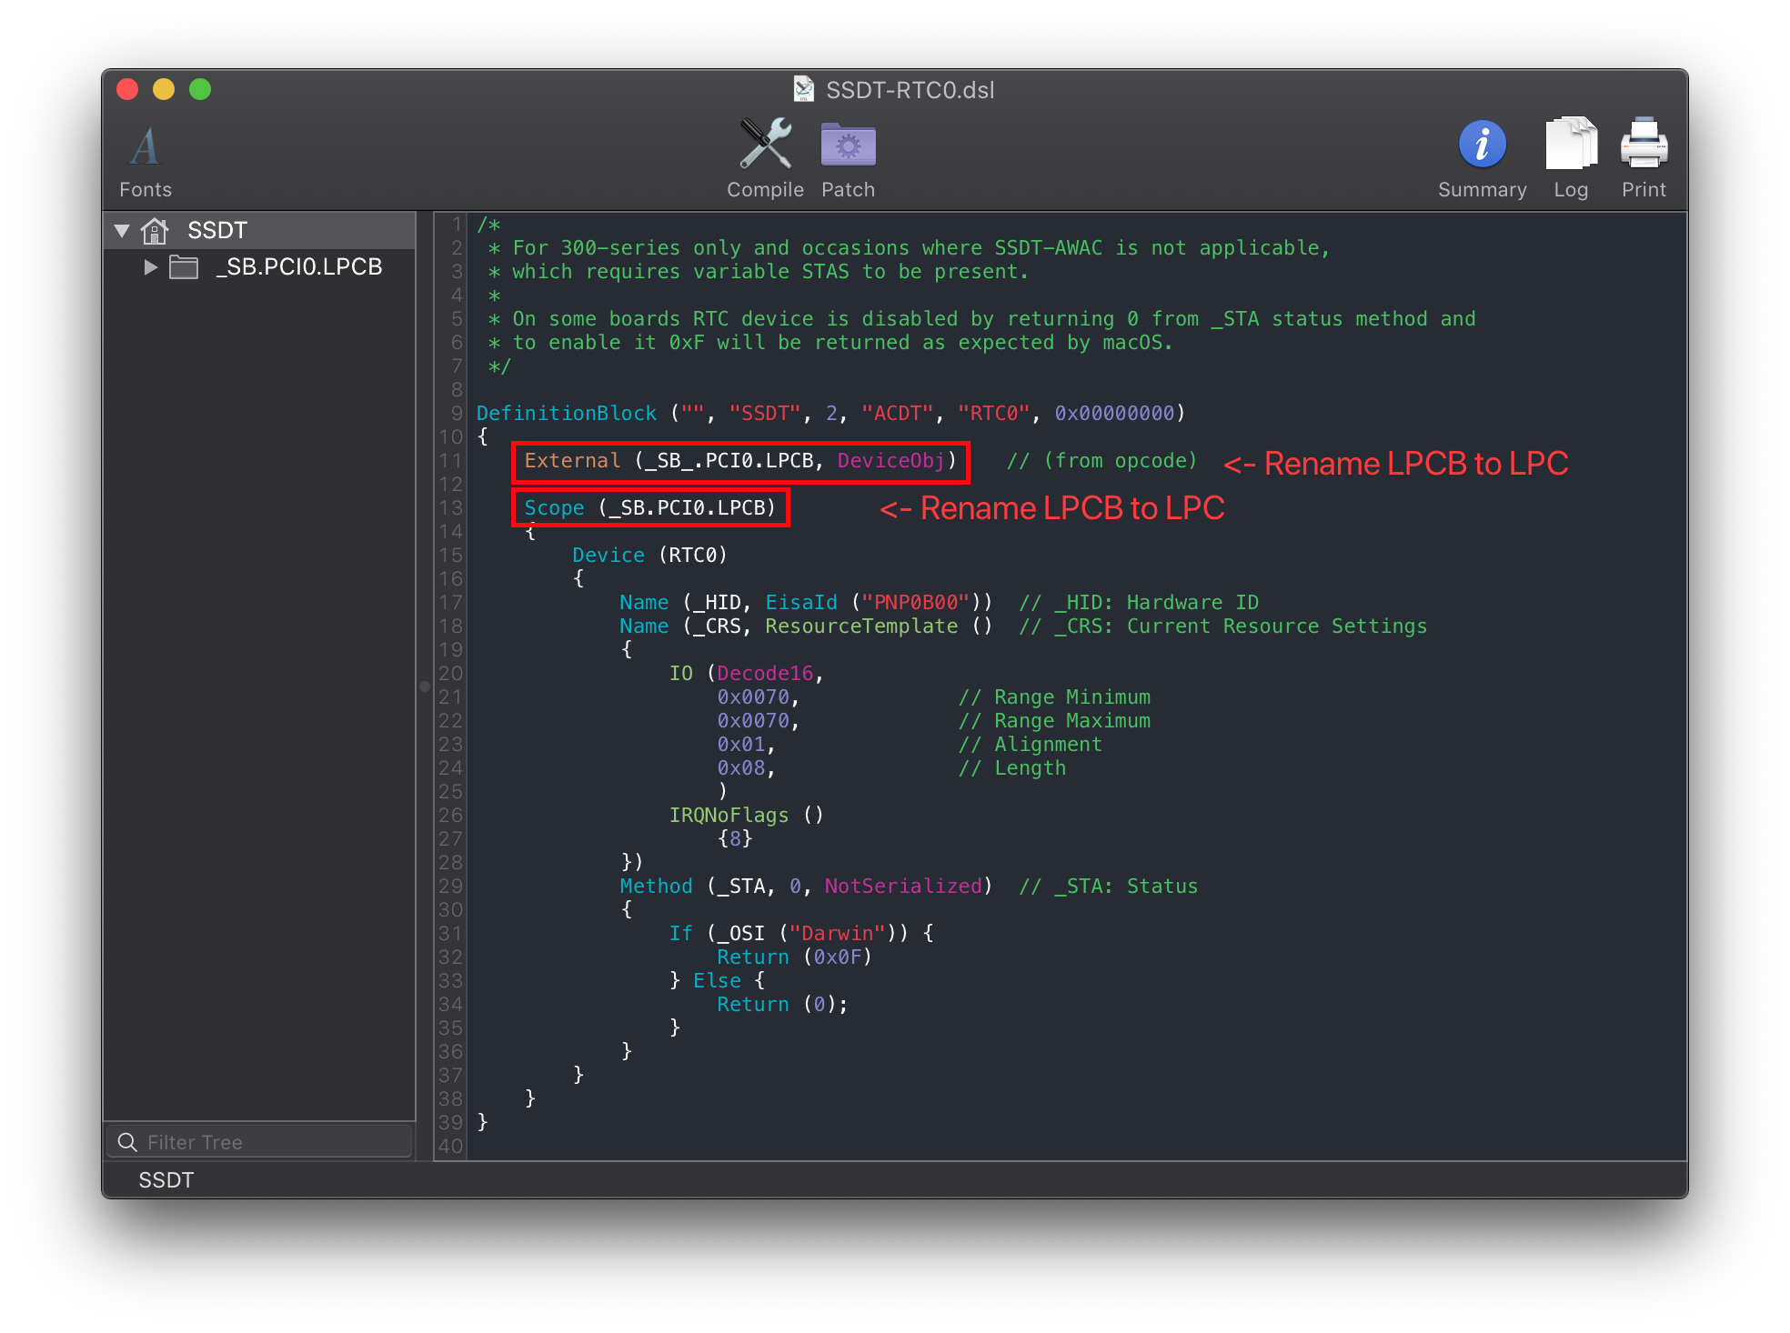Screen dimensions: 1790x1333
Task: Expand the _SB.PCI0.LPCB tree node
Action: coord(151,267)
